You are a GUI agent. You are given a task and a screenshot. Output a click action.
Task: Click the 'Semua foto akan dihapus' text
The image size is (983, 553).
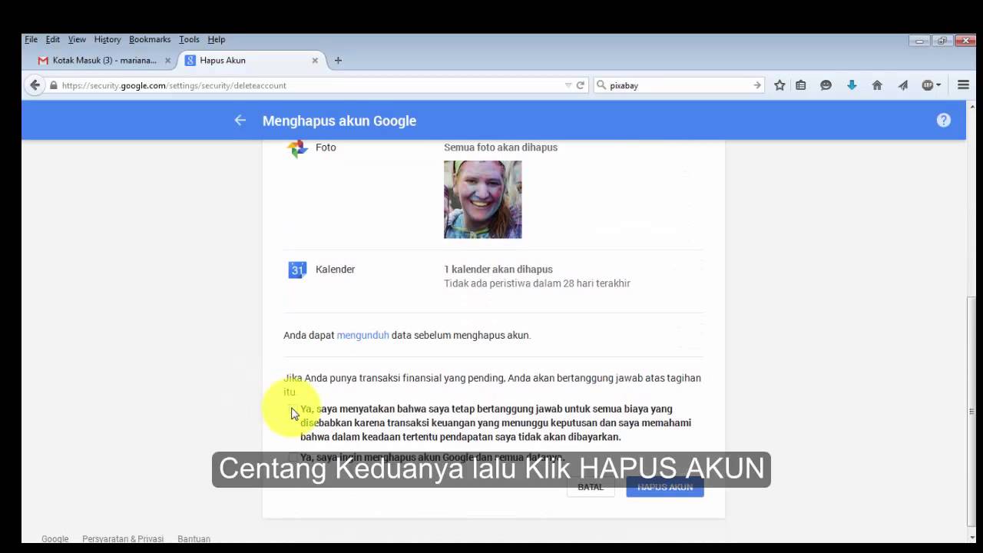[x=501, y=147]
